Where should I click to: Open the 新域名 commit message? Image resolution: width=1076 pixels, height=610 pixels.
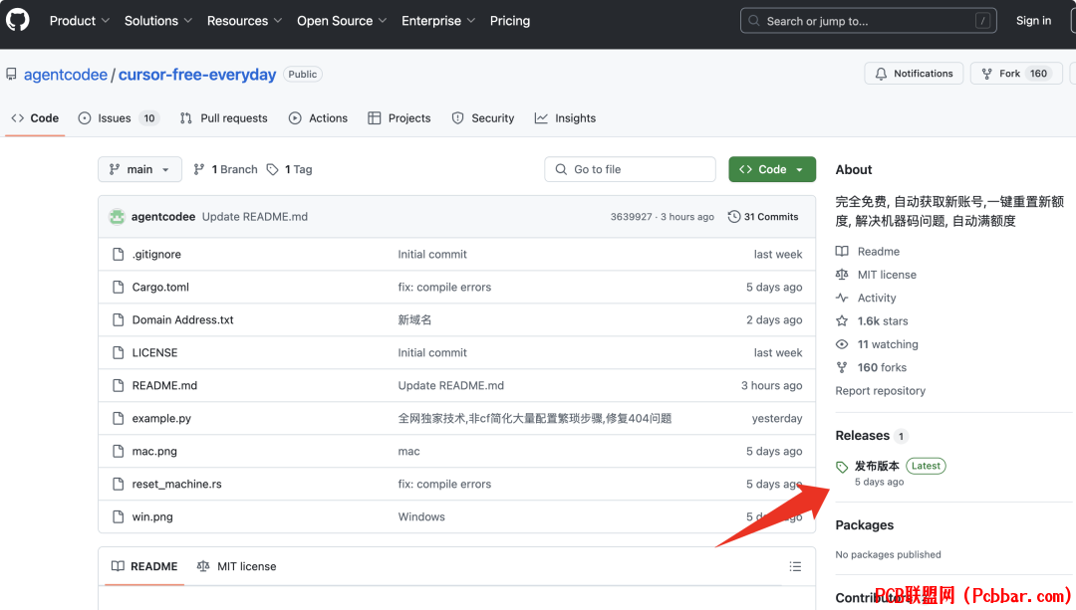tap(414, 320)
